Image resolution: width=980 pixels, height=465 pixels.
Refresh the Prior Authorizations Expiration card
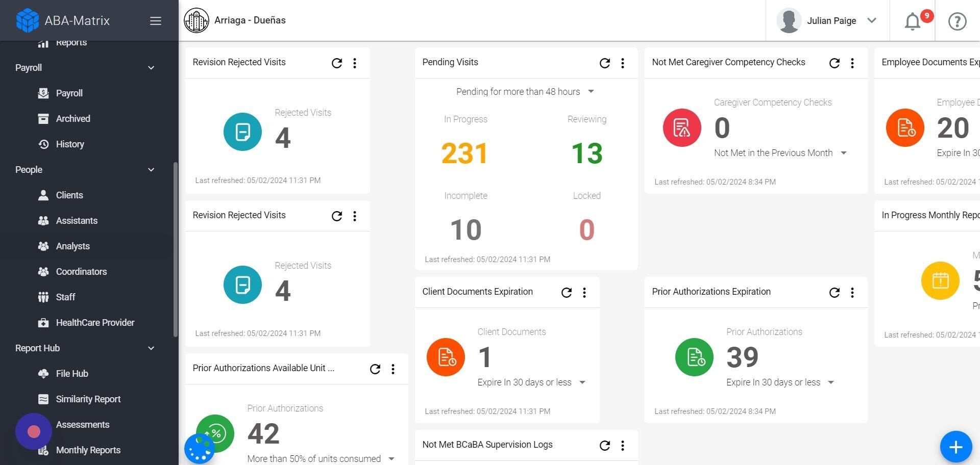click(835, 292)
